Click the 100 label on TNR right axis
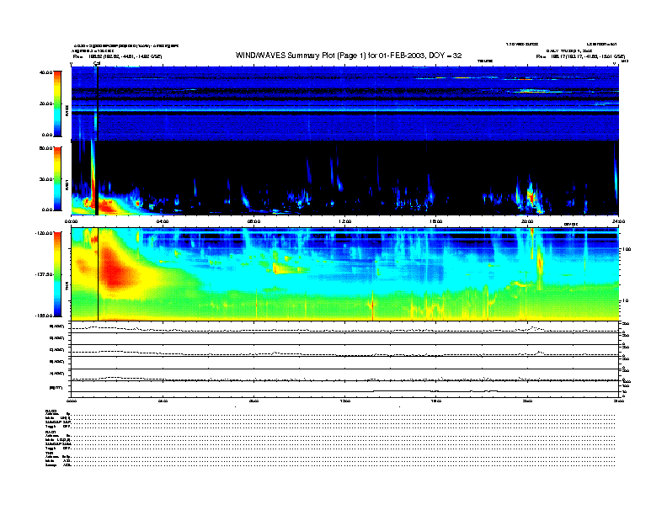 tap(627, 249)
